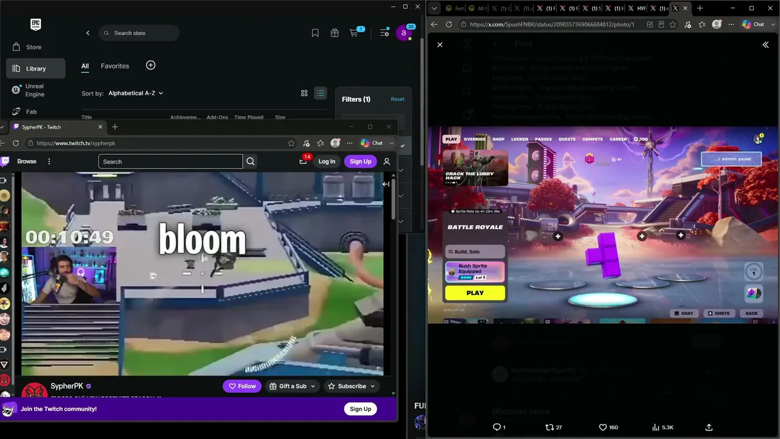Switch to the All library tab
Image resolution: width=780 pixels, height=439 pixels.
pos(85,66)
